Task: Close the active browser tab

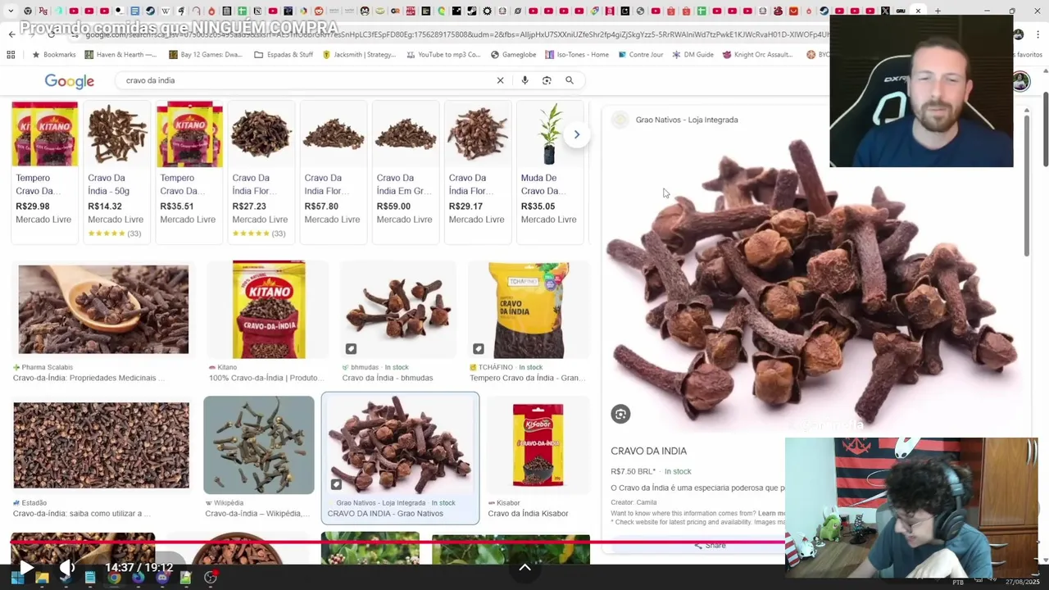Action: click(x=918, y=11)
